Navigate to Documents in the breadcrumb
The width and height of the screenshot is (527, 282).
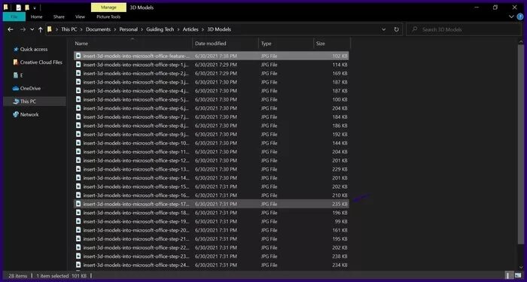coord(98,29)
